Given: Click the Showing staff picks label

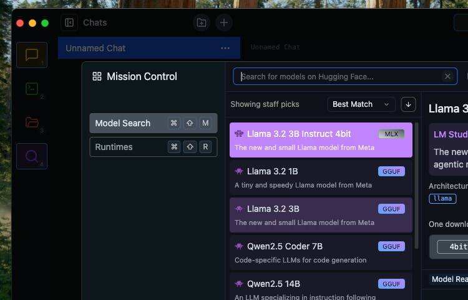Looking at the screenshot, I should pos(265,104).
